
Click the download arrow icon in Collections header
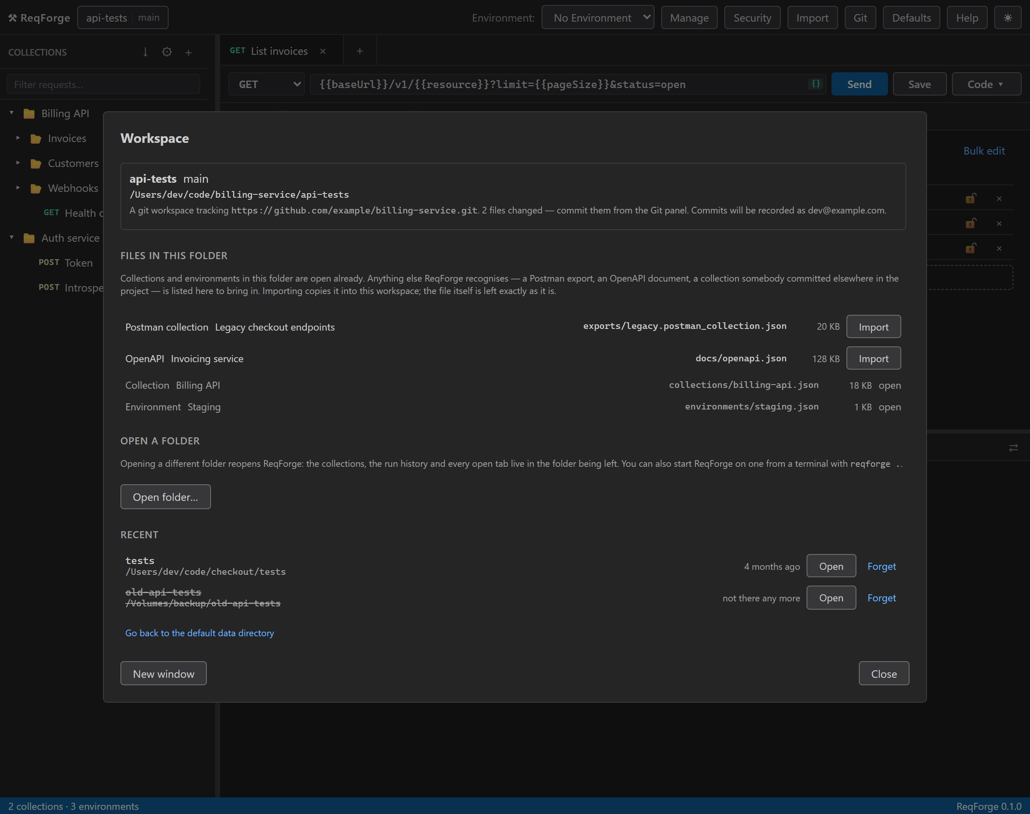pos(145,52)
